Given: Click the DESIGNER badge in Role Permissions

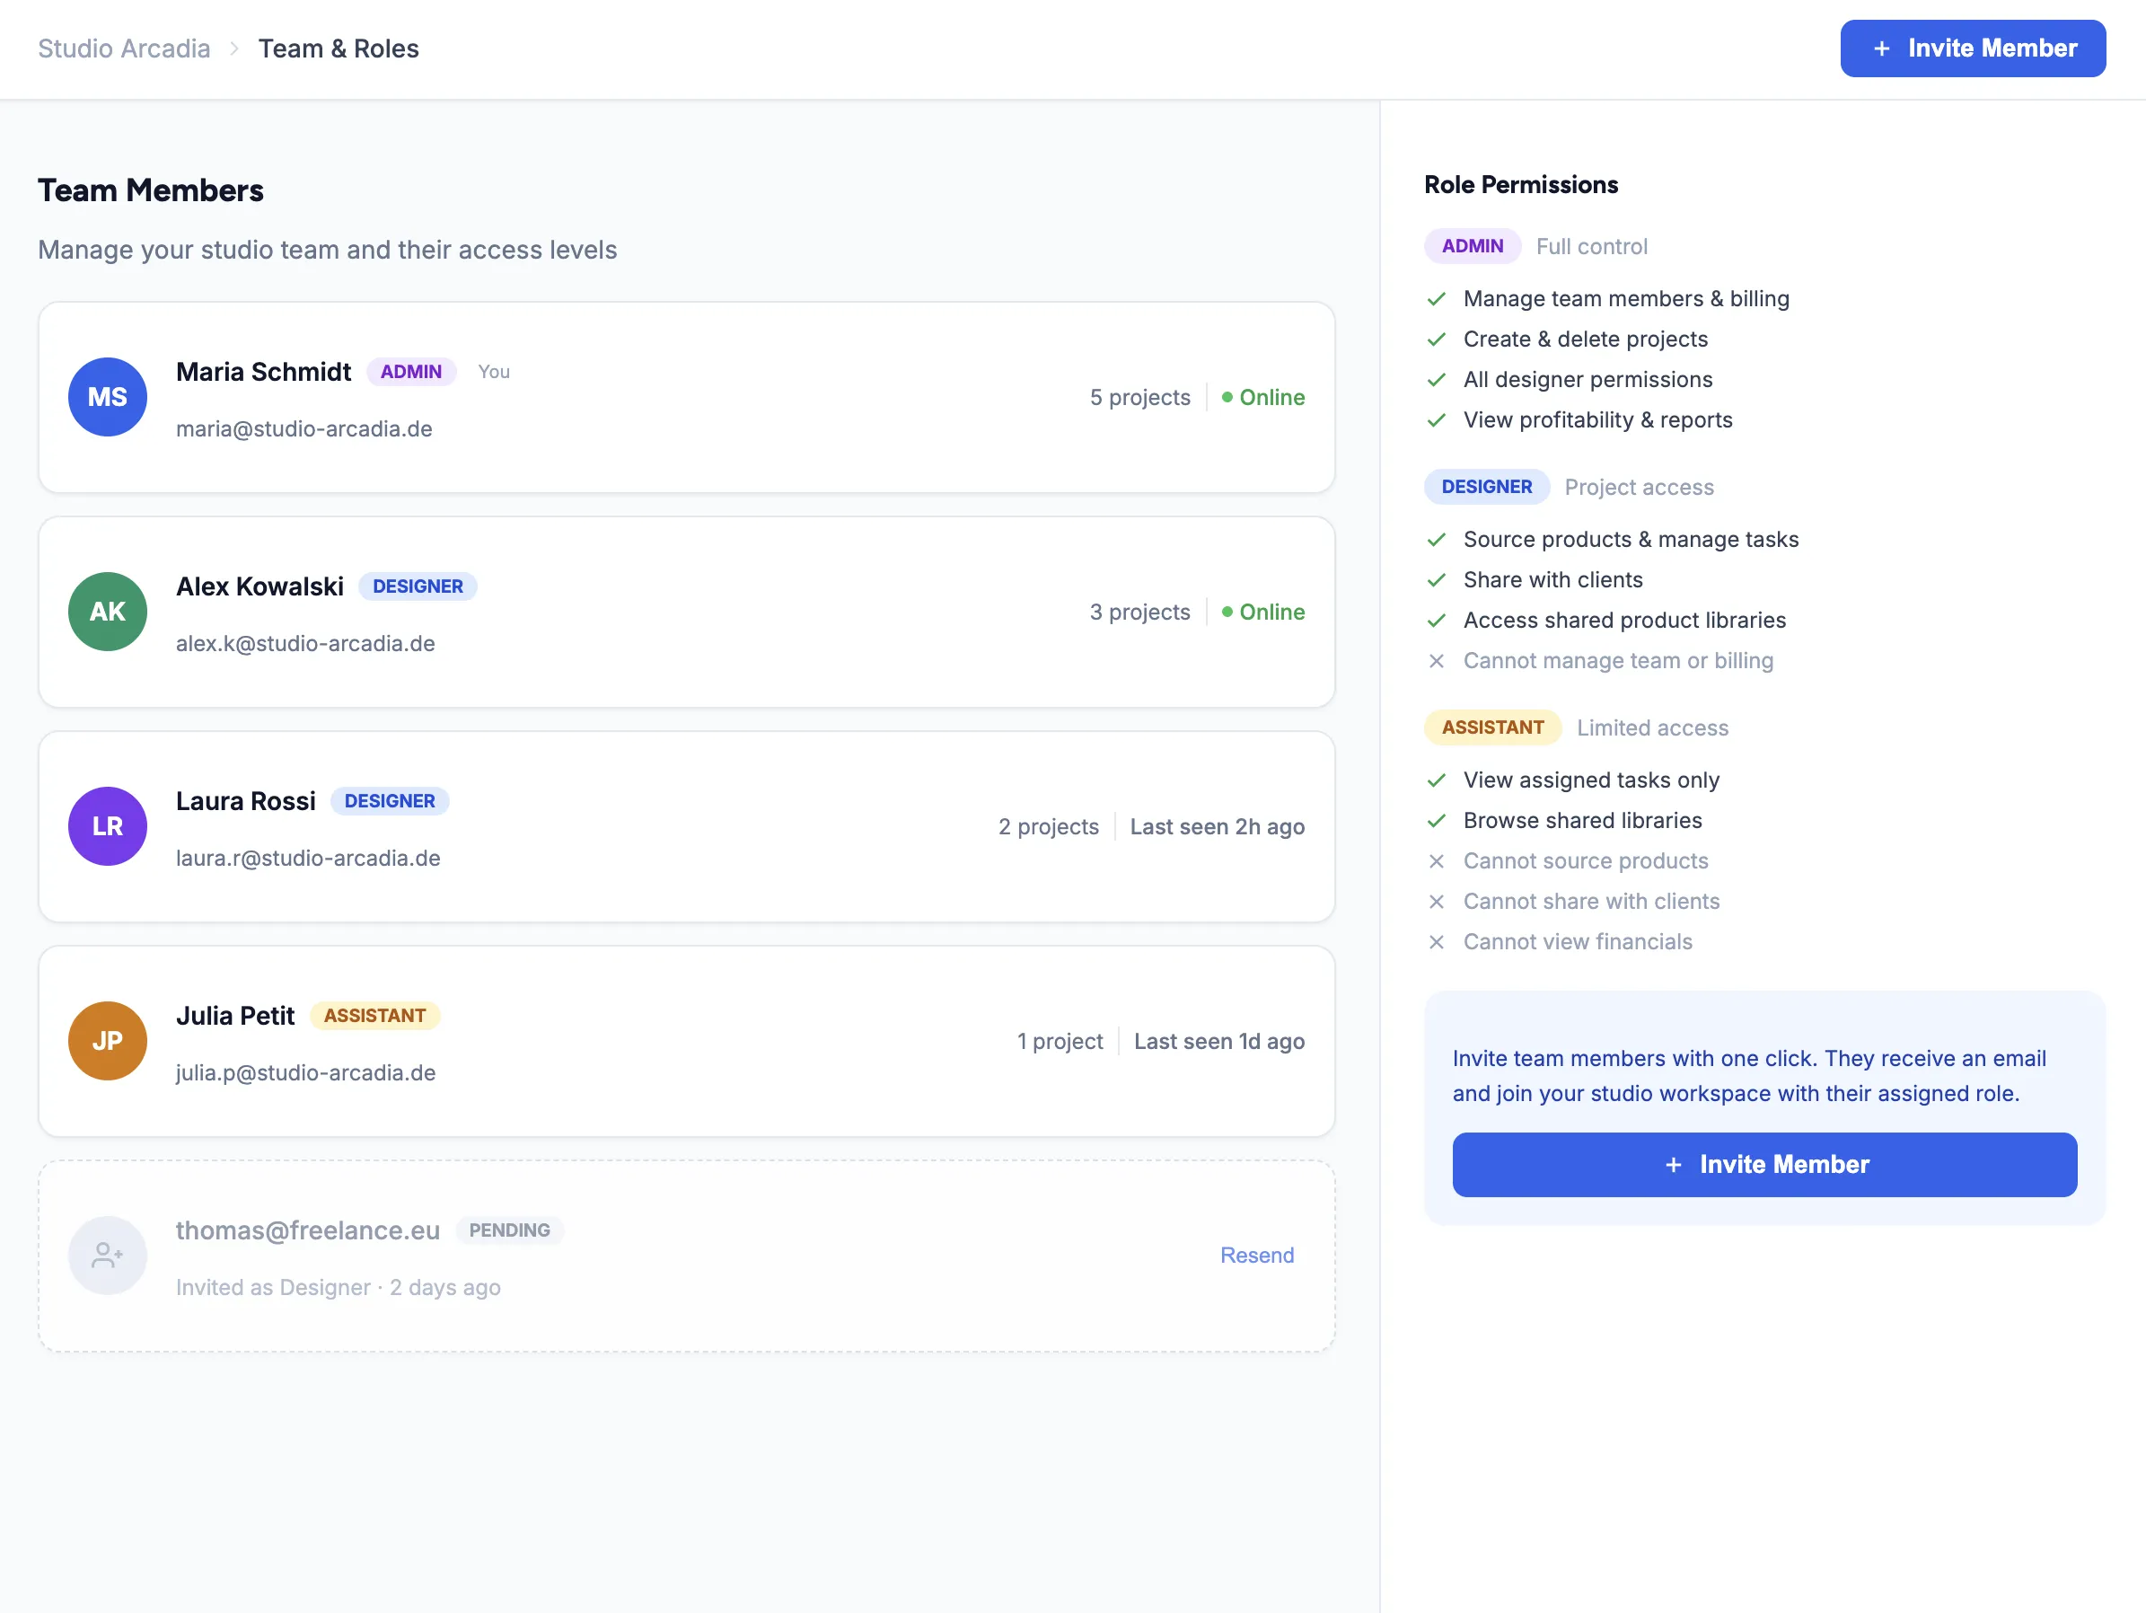Looking at the screenshot, I should click(x=1486, y=487).
